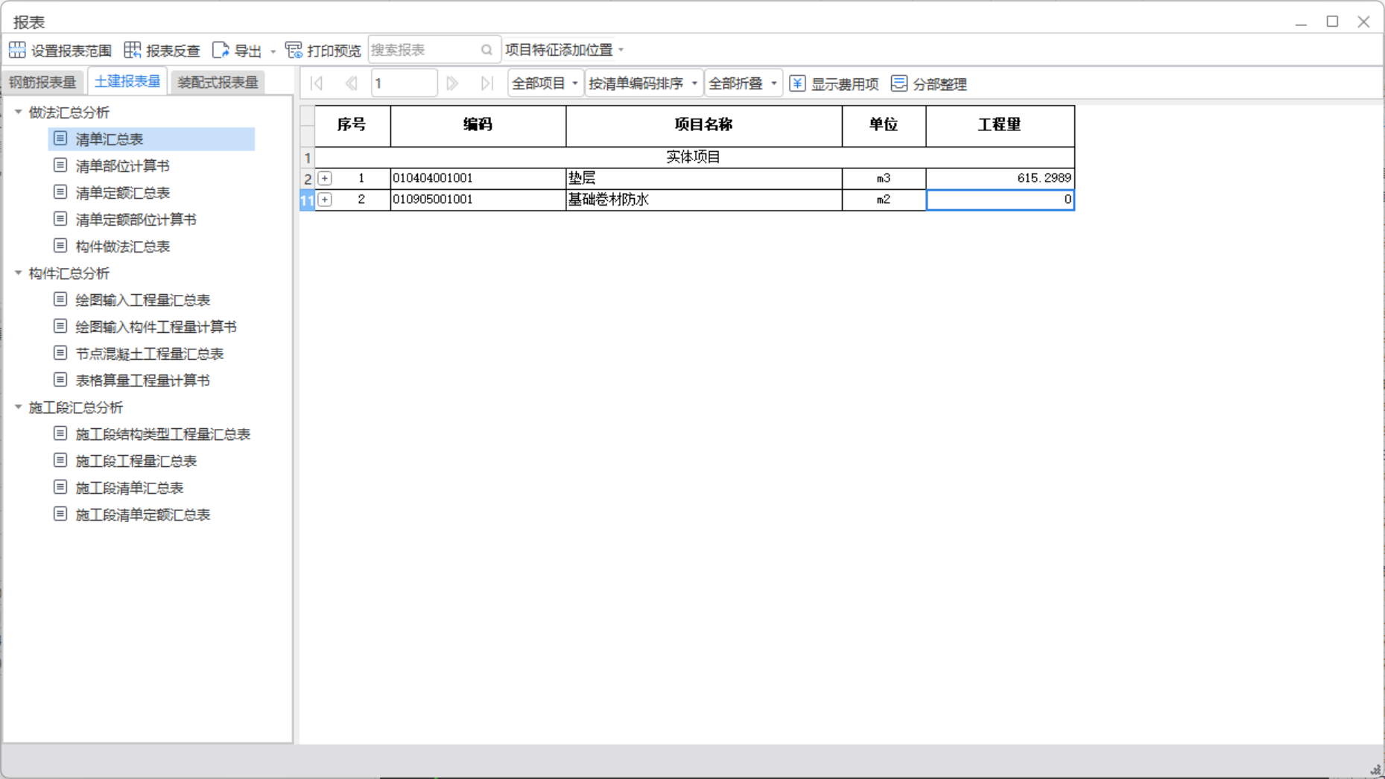Select 节点混凝土工程量汇总表 report
The width and height of the screenshot is (1385, 779).
pyautogui.click(x=149, y=354)
